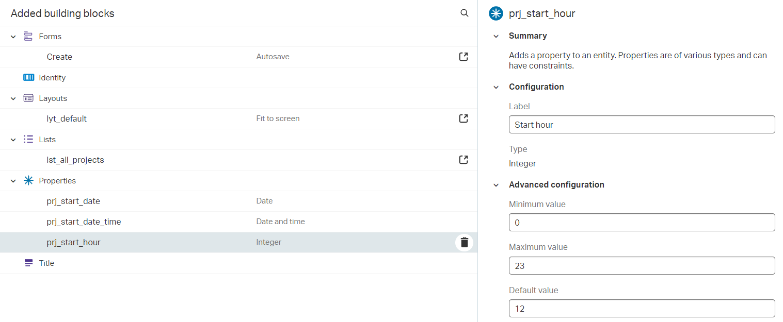The height and width of the screenshot is (322, 783).
Task: Select the Title building block
Action: point(238,263)
